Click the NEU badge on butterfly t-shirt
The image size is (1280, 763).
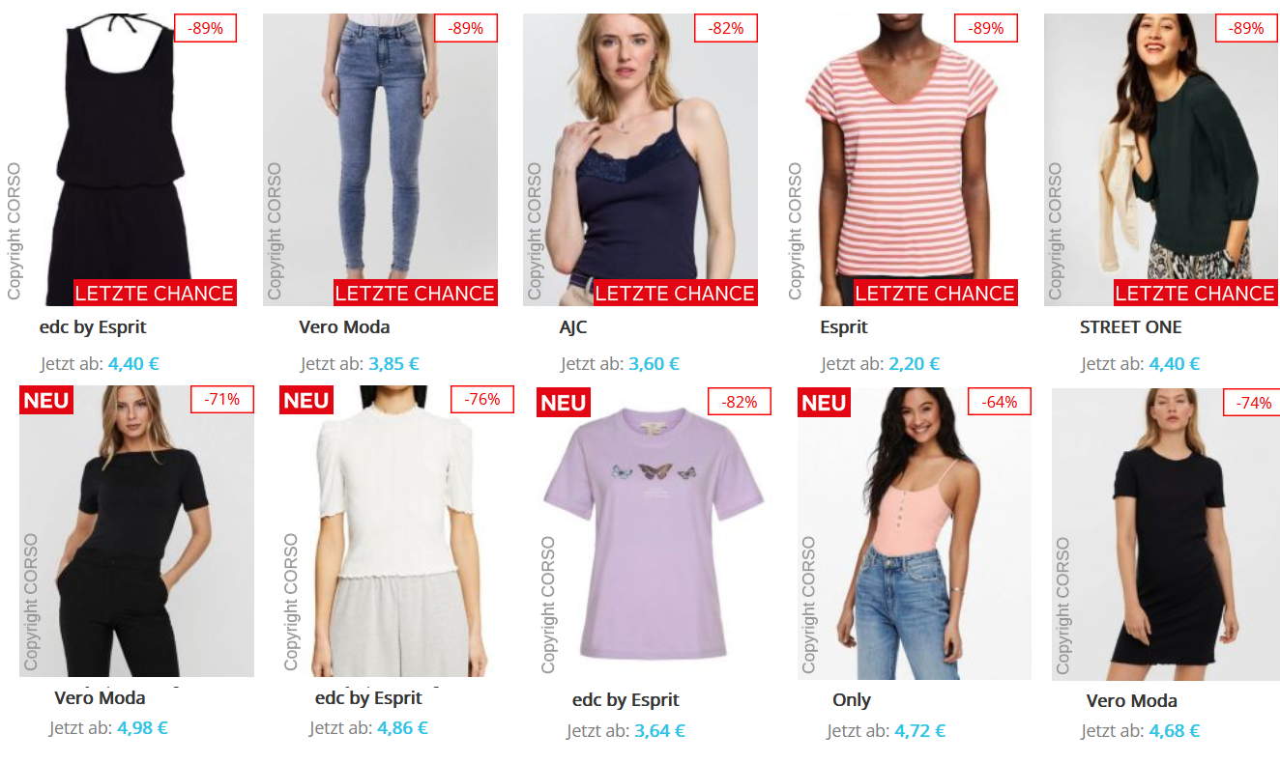pos(563,403)
